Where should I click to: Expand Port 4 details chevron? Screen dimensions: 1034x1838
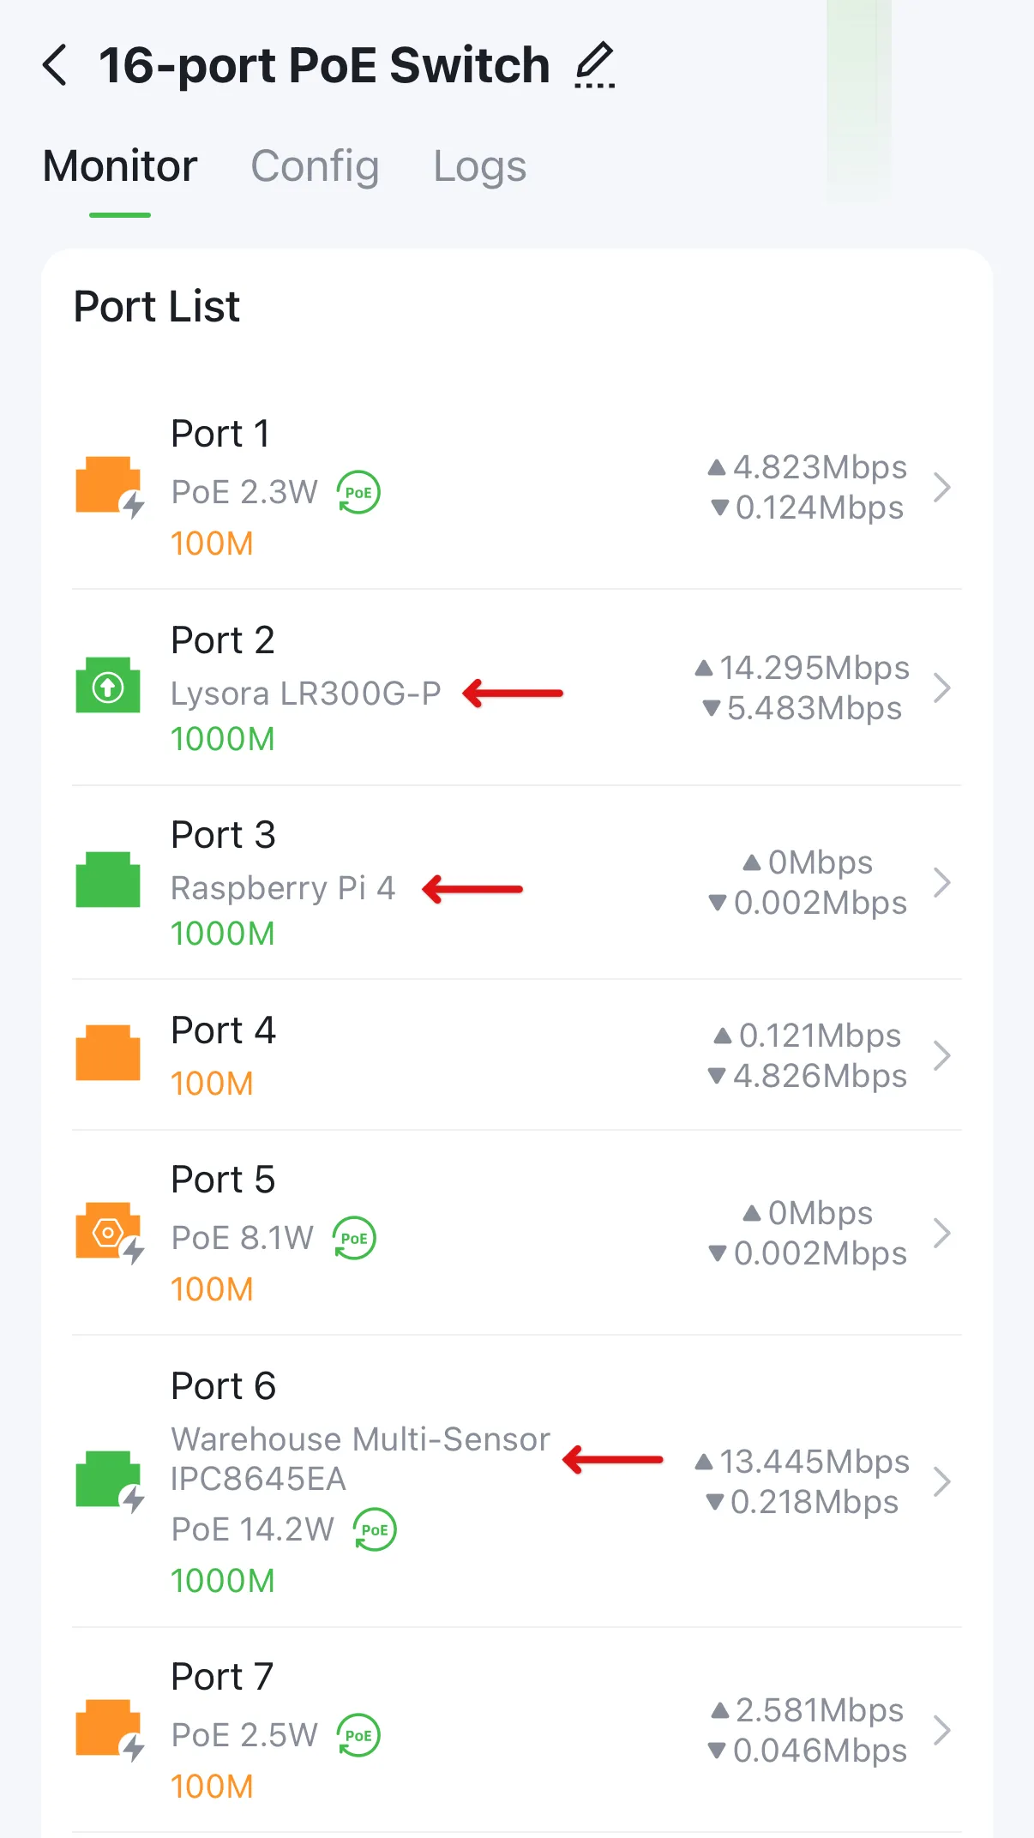coord(941,1055)
